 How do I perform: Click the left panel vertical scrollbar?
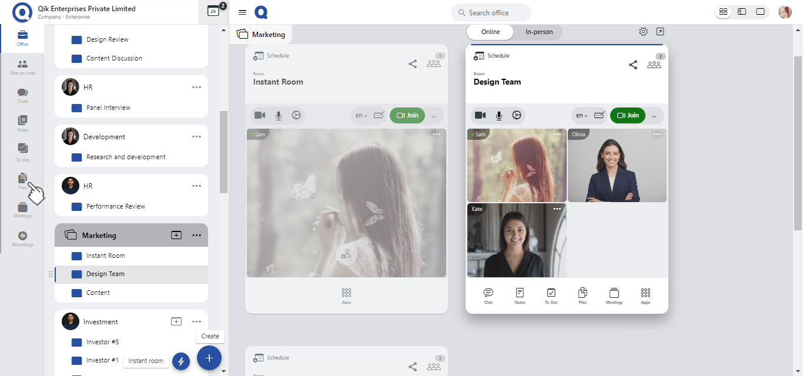[223, 152]
